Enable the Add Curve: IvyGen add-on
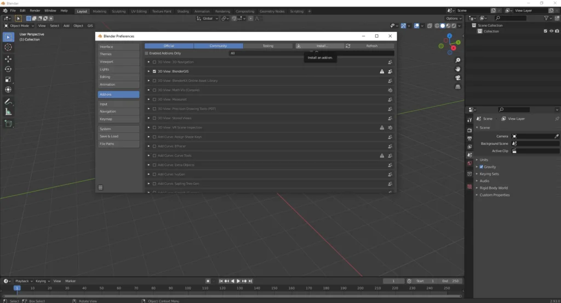The width and height of the screenshot is (561, 303). pyautogui.click(x=154, y=174)
